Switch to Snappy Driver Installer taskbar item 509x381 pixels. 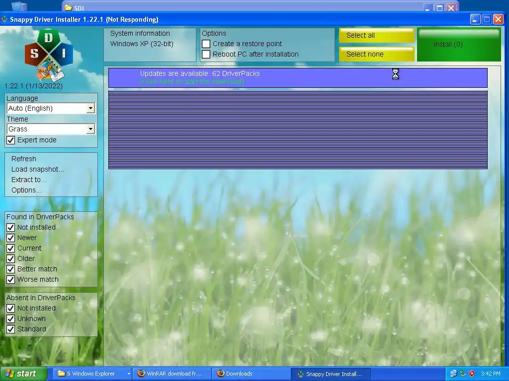coord(331,374)
